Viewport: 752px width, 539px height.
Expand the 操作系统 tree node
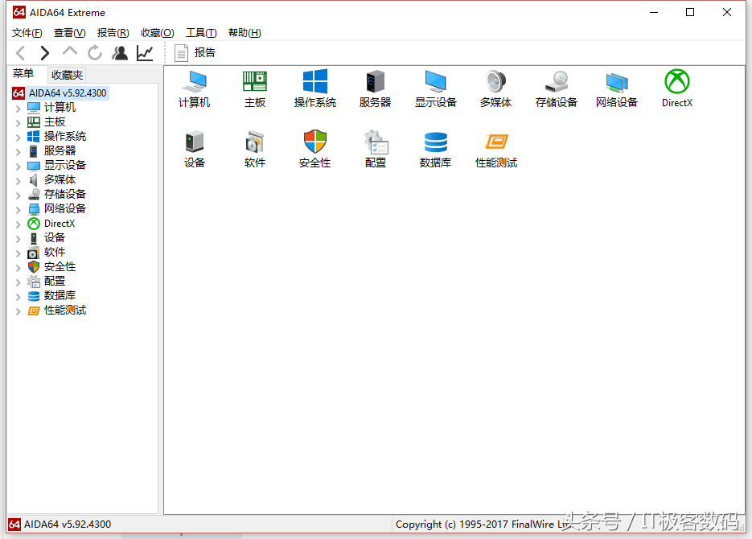18,137
